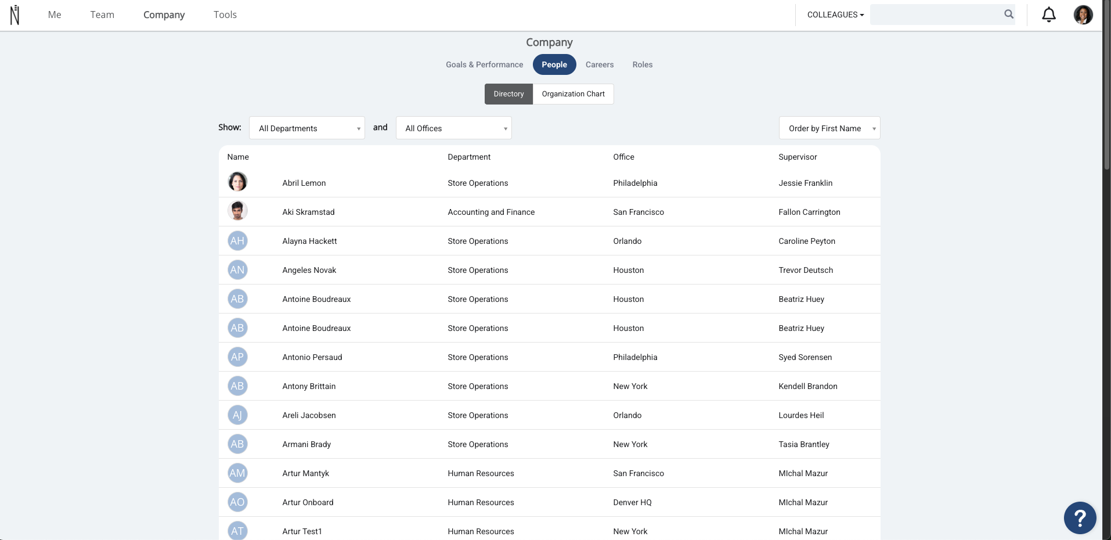
Task: Open the Order by First Name dropdown
Action: [x=829, y=128]
